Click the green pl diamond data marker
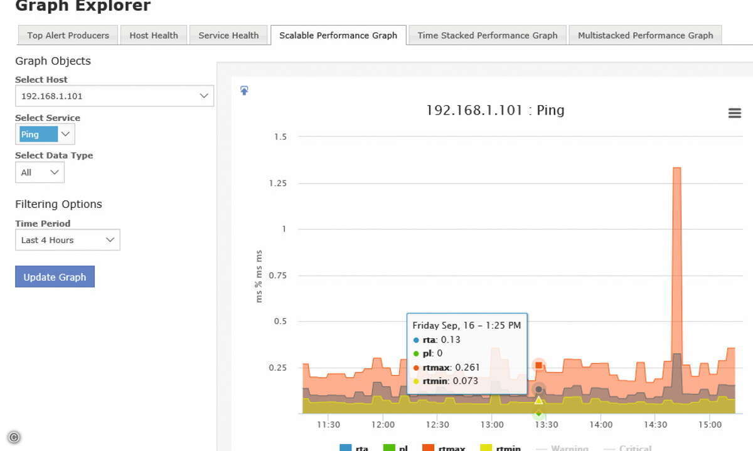The width and height of the screenshot is (753, 451). point(538,413)
